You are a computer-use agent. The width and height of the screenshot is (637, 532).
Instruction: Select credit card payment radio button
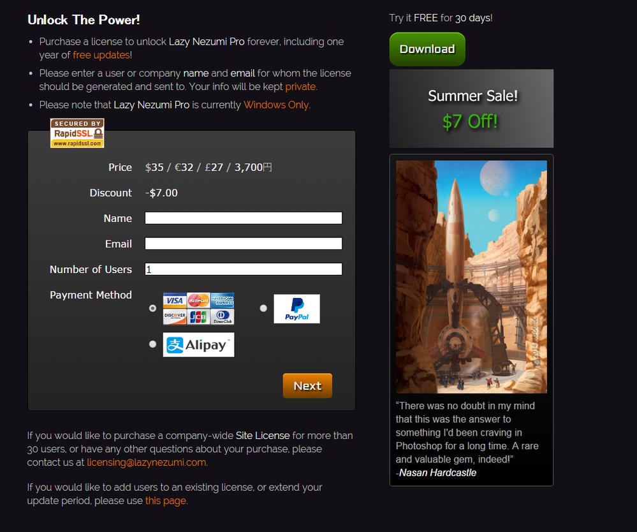[152, 309]
